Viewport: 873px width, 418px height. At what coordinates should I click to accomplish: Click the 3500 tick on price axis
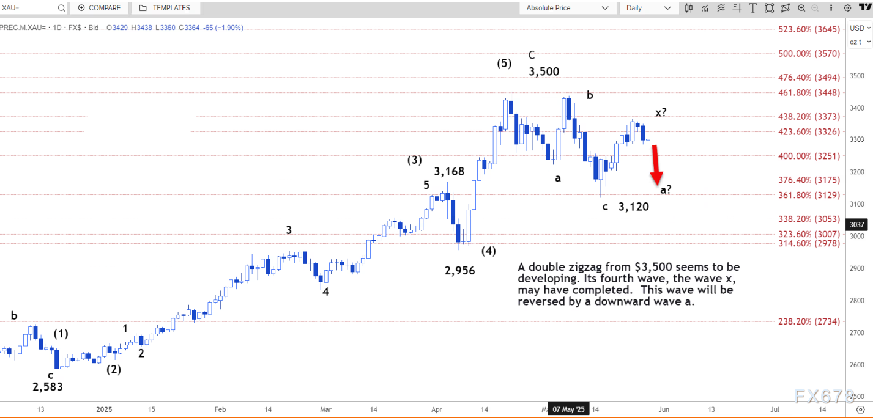point(856,76)
